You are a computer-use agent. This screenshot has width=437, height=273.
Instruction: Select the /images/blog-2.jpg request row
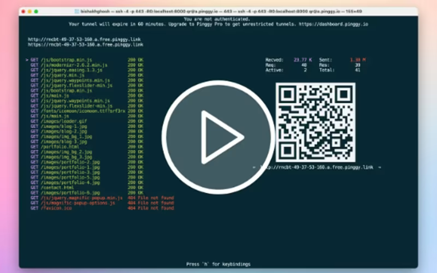click(87, 131)
